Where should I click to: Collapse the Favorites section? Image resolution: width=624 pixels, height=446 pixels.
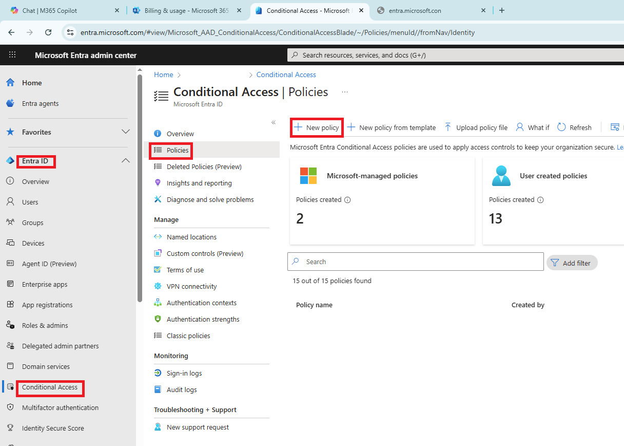tap(126, 132)
